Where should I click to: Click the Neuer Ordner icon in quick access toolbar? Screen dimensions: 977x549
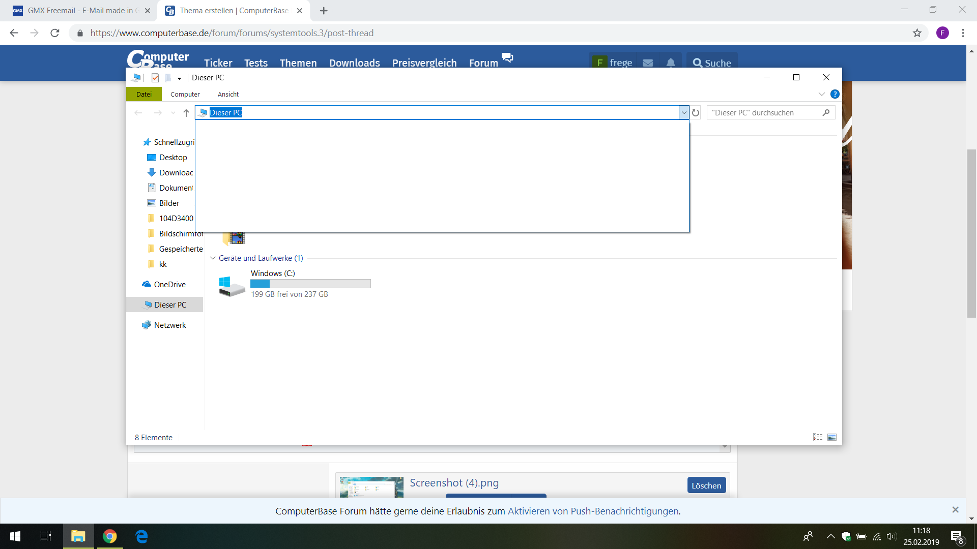tap(168, 78)
